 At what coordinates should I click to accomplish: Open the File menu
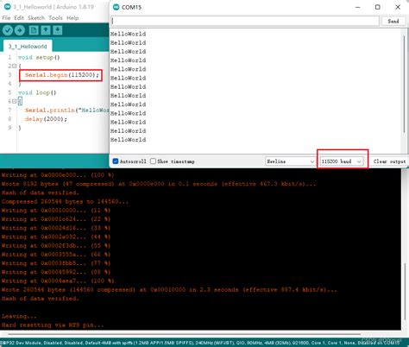pyautogui.click(x=6, y=18)
